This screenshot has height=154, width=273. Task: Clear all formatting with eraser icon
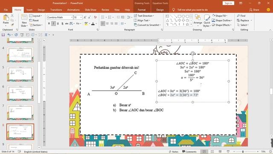click(x=95, y=17)
